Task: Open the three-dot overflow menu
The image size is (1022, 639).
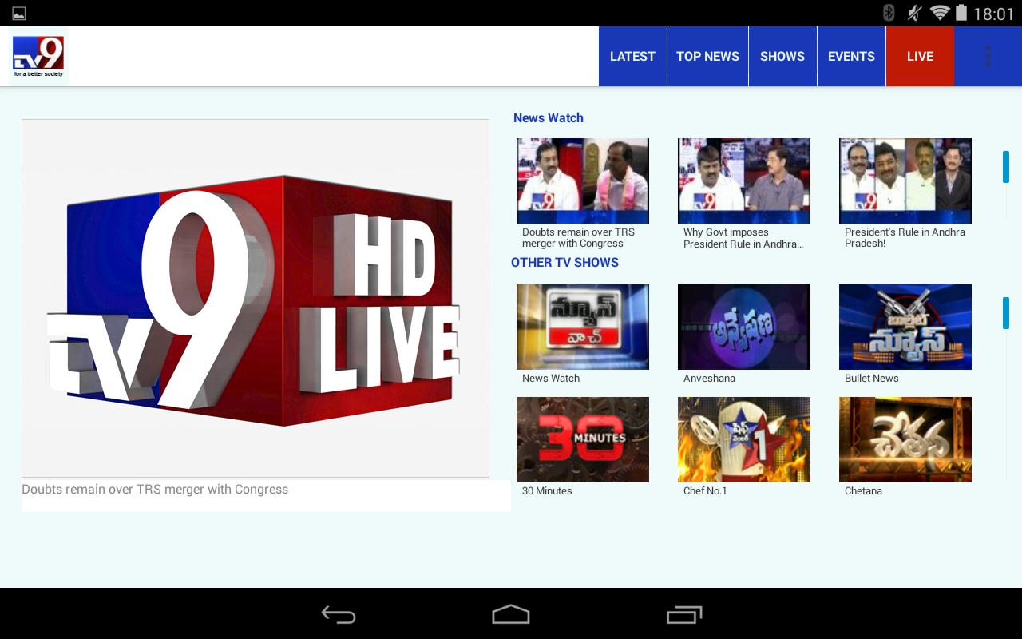Action: [x=988, y=56]
